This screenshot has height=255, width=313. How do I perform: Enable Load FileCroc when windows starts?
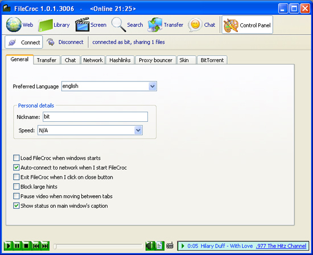click(16, 158)
